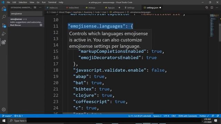Open the Run and Debug view

(4, 34)
